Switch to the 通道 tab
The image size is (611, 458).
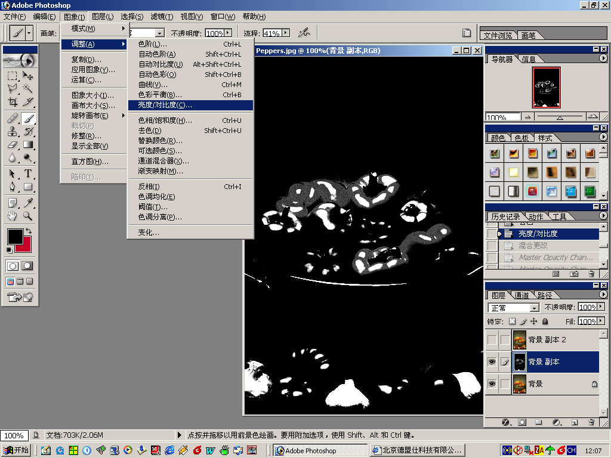521,295
